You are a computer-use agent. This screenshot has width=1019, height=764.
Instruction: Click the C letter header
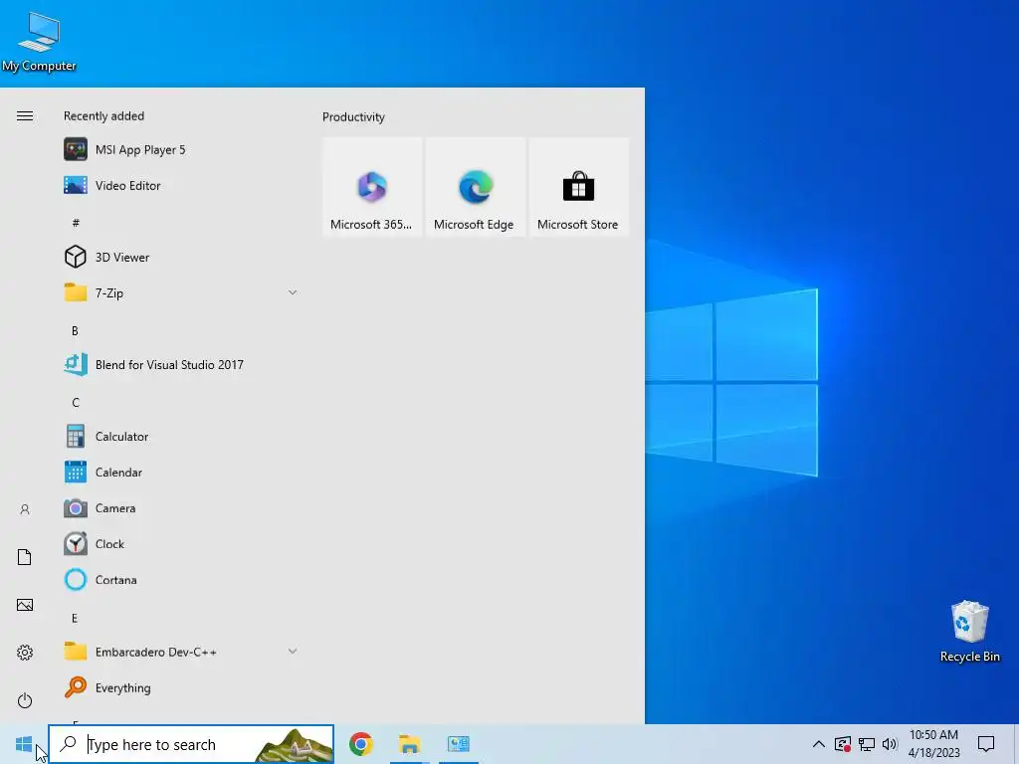[76, 403]
